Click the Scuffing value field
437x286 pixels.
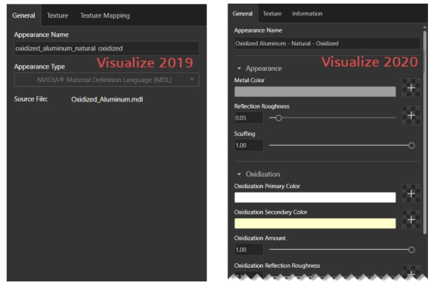pos(249,145)
